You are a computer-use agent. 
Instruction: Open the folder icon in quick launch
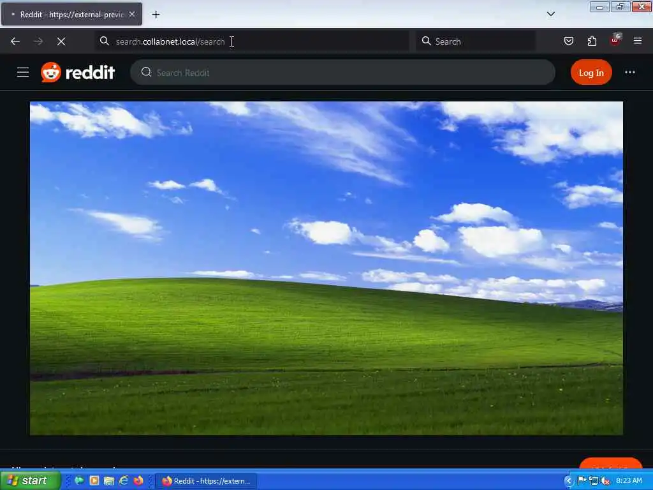(x=109, y=481)
